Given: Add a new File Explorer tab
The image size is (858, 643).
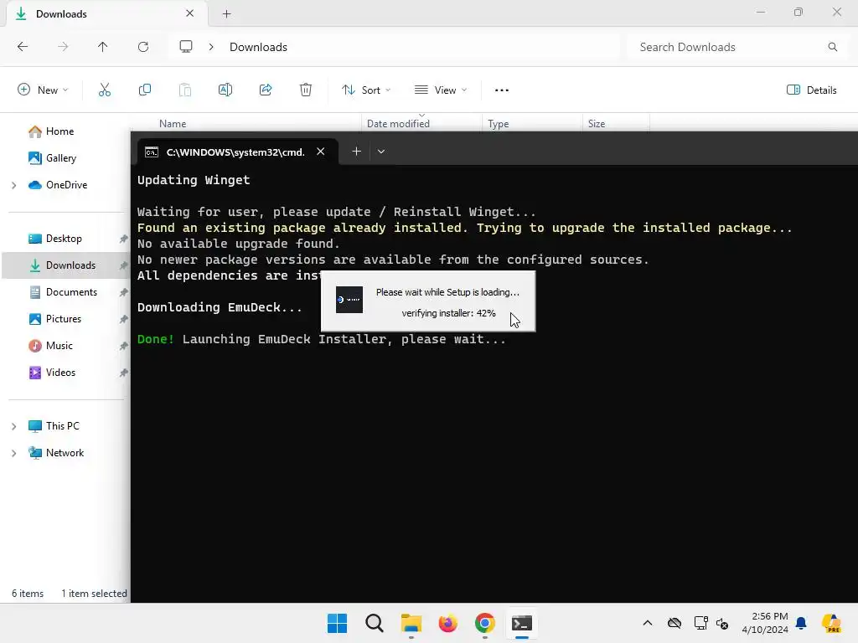Looking at the screenshot, I should click(x=226, y=14).
